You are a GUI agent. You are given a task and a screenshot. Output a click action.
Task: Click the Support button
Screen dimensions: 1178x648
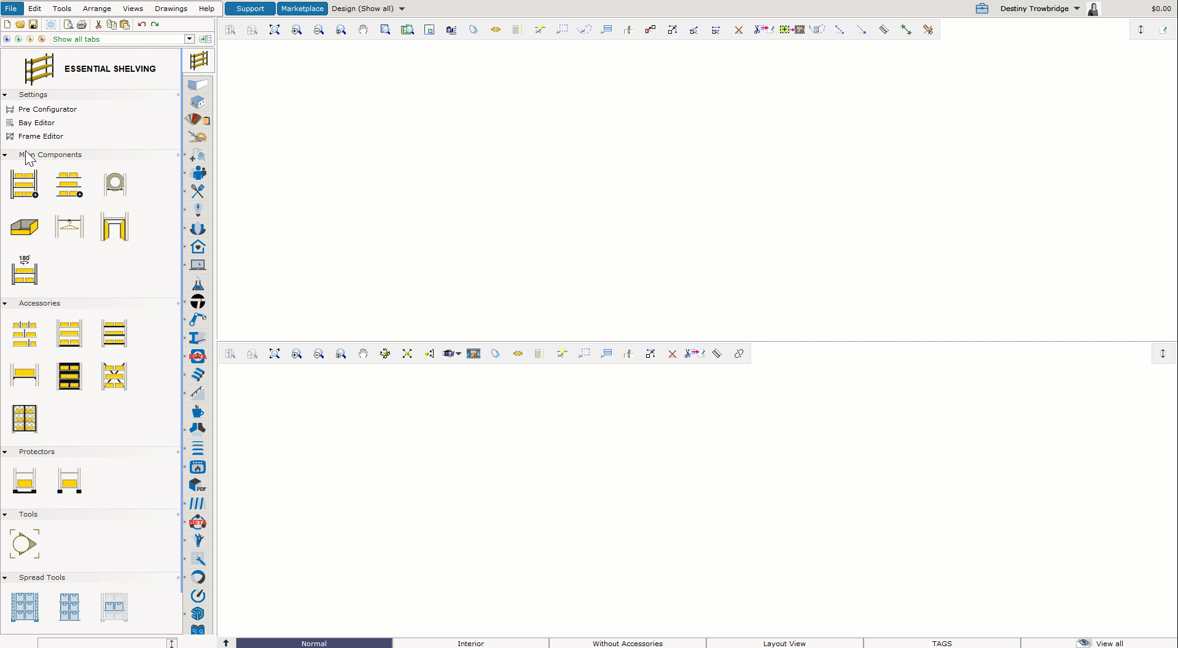(x=249, y=9)
